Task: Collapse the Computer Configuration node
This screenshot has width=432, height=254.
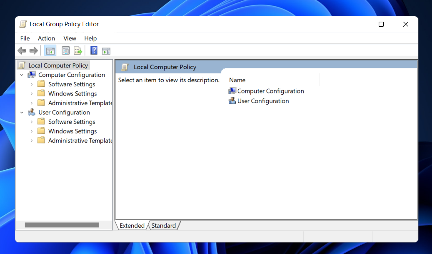Action: (x=22, y=75)
